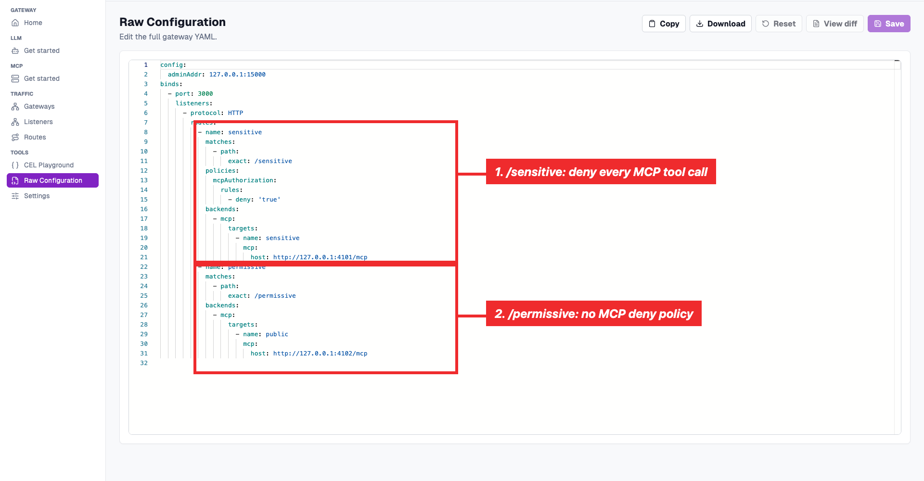Click 'name: public' target line
The width and height of the screenshot is (924, 481).
[266, 334]
